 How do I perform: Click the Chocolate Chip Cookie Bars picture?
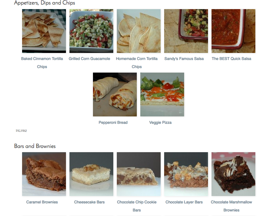pos(139,174)
